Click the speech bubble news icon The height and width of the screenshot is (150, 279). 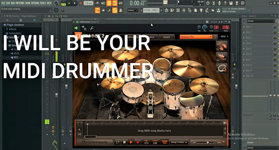click(242, 3)
